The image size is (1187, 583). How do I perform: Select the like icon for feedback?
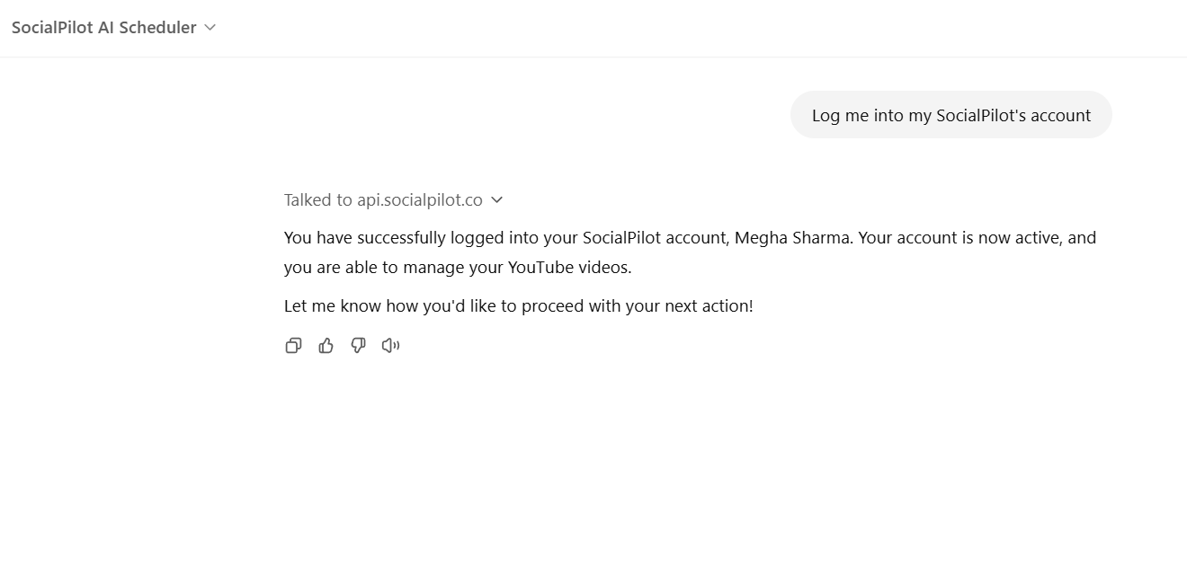coord(326,345)
